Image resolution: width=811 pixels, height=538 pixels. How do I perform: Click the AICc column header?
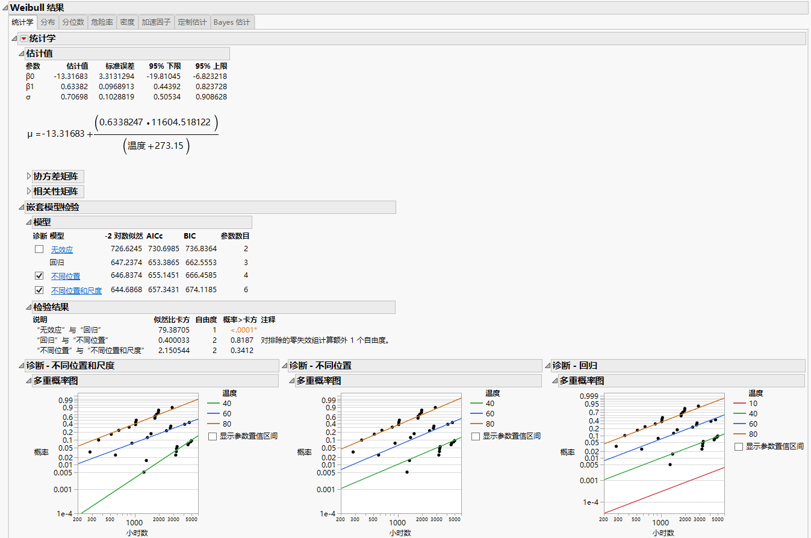(155, 236)
